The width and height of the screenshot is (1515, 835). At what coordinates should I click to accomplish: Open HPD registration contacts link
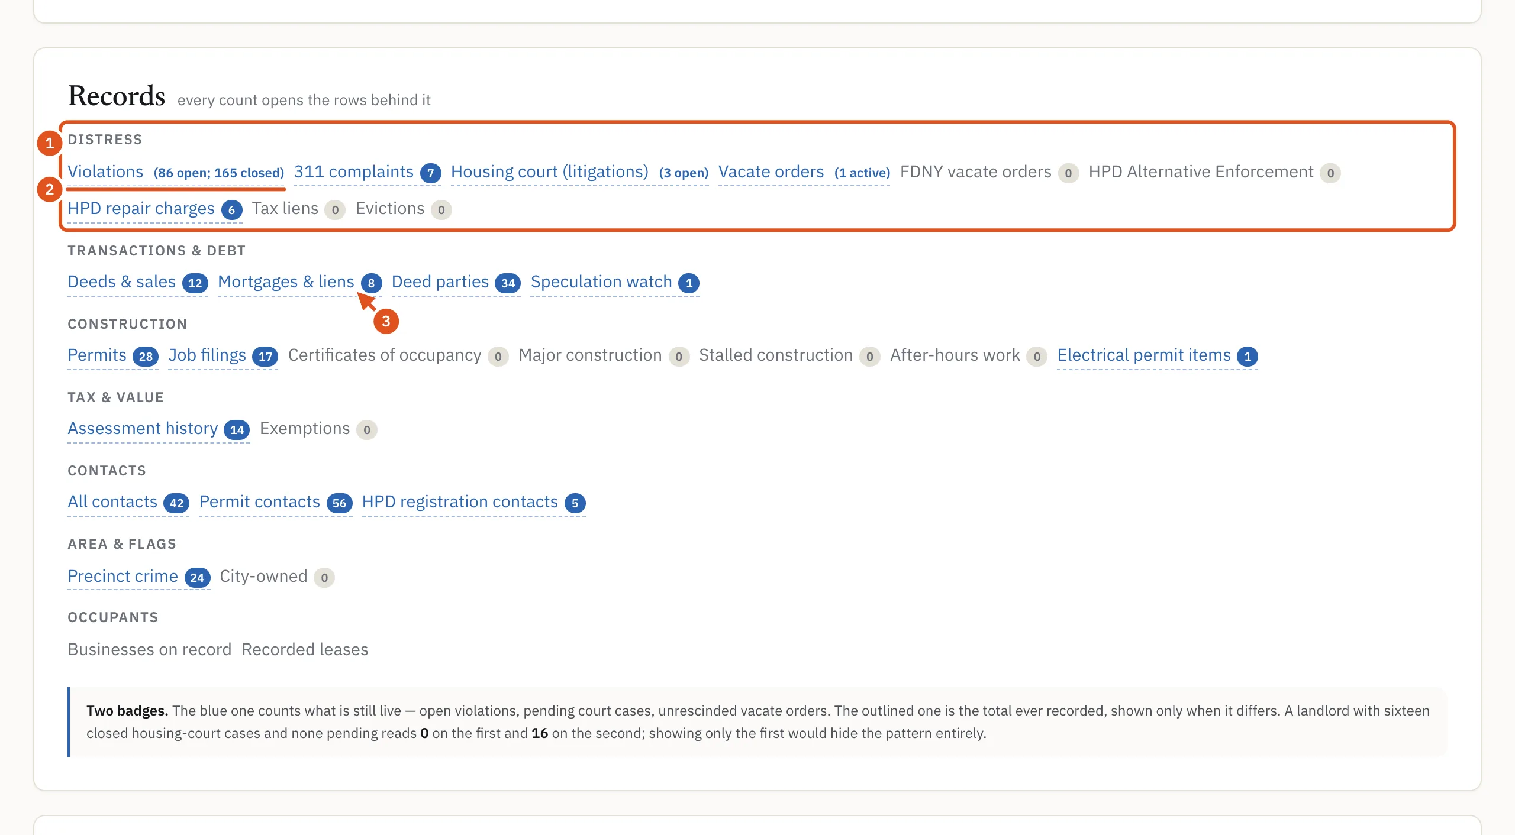tap(460, 502)
